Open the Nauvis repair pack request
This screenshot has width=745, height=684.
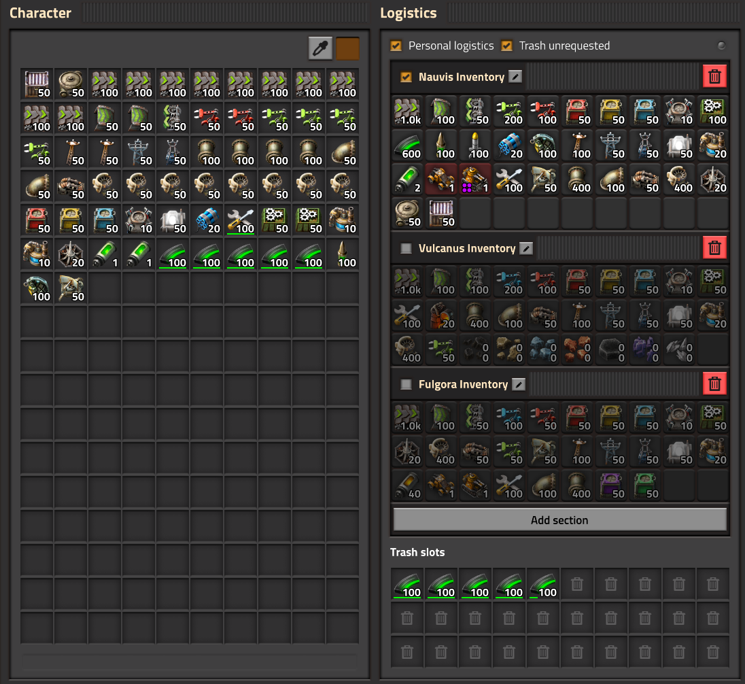(510, 180)
